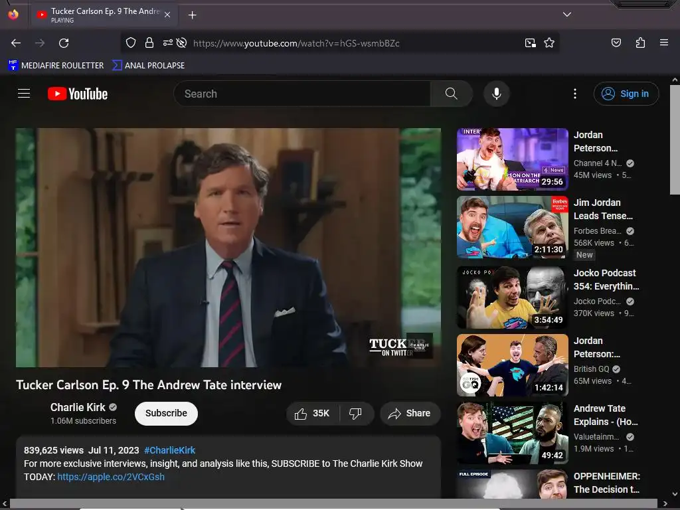The height and width of the screenshot is (510, 680).
Task: Open site permissions icon in address bar
Action: [x=168, y=42]
